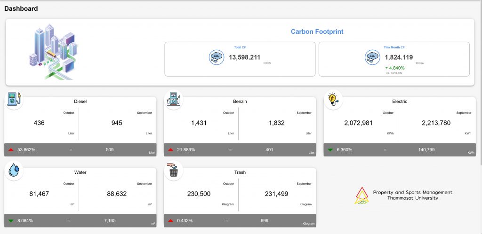This screenshot has height=234, width=482.
Task: Click the Total CF CO2 cloud icon
Action: point(217,57)
